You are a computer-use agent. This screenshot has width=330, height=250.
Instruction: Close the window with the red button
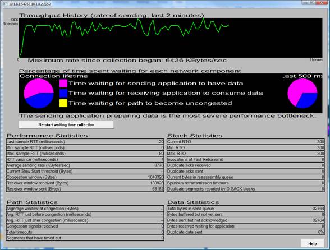pyautogui.click(x=322, y=3)
